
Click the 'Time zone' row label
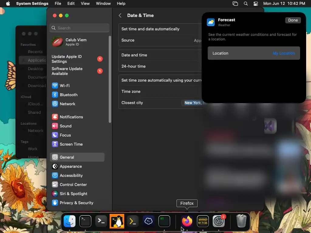(131, 92)
